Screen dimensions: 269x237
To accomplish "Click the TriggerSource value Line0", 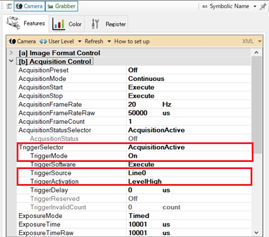I will coord(137,173).
